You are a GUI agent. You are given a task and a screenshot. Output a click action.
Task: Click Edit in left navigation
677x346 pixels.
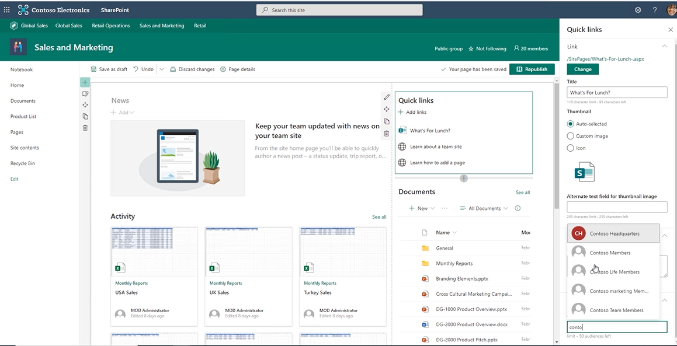click(14, 179)
